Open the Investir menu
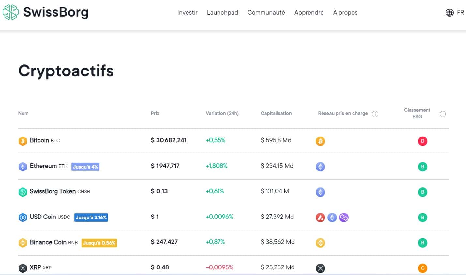This screenshot has height=275, width=466. (x=187, y=12)
